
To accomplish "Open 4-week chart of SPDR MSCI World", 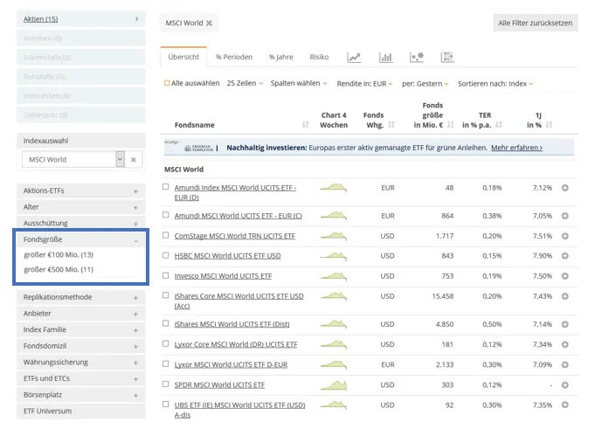I will [334, 385].
